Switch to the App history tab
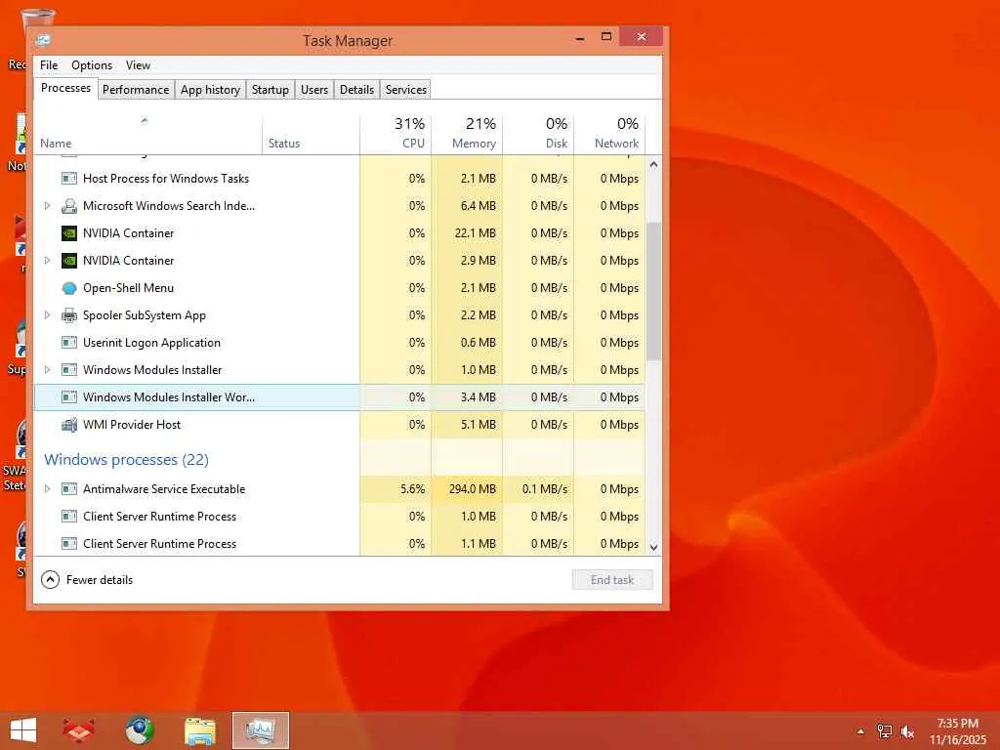Viewport: 1000px width, 750px height. pyautogui.click(x=211, y=90)
